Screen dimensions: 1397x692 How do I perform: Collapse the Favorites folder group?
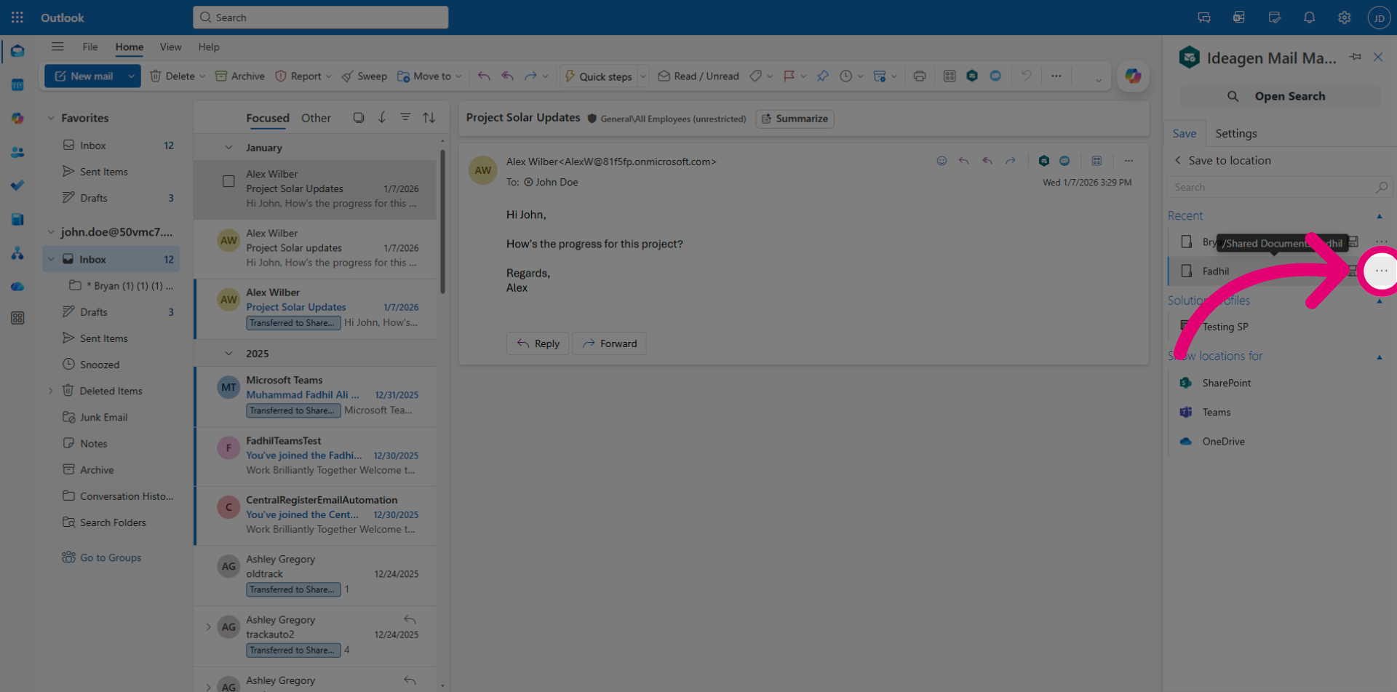pos(51,118)
